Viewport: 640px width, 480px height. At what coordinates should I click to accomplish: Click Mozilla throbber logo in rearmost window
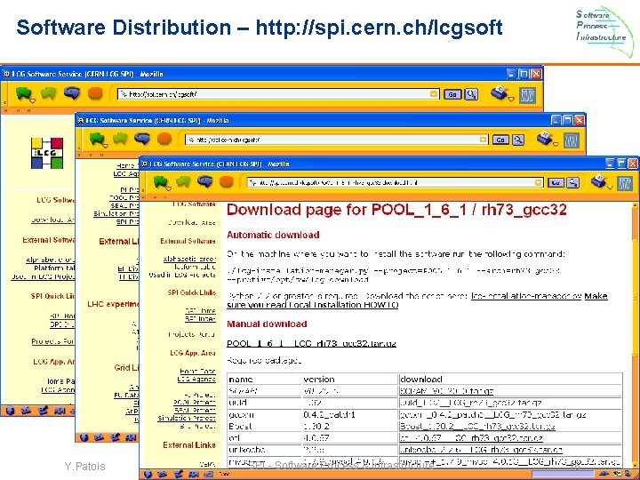point(527,95)
